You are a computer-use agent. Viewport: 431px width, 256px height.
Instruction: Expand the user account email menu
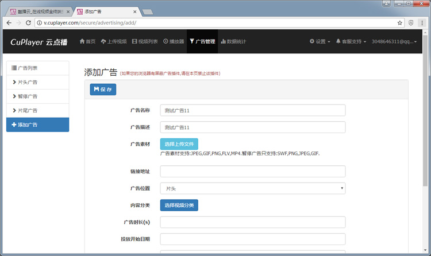[x=394, y=41]
